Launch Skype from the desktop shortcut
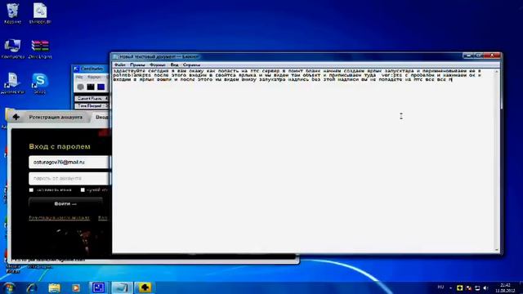Image resolution: width=523 pixels, height=294 pixels. pyautogui.click(x=40, y=83)
